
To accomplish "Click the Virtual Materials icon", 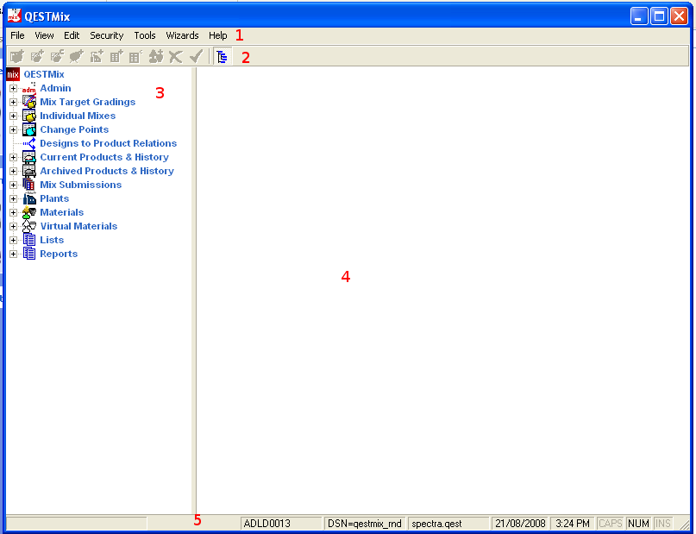I will [29, 226].
